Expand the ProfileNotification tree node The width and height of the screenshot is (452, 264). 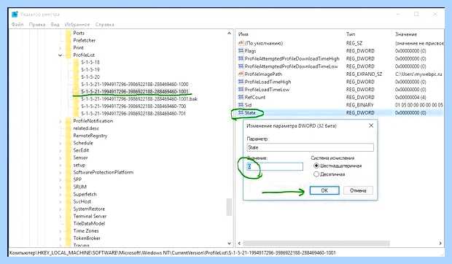[x=61, y=121]
